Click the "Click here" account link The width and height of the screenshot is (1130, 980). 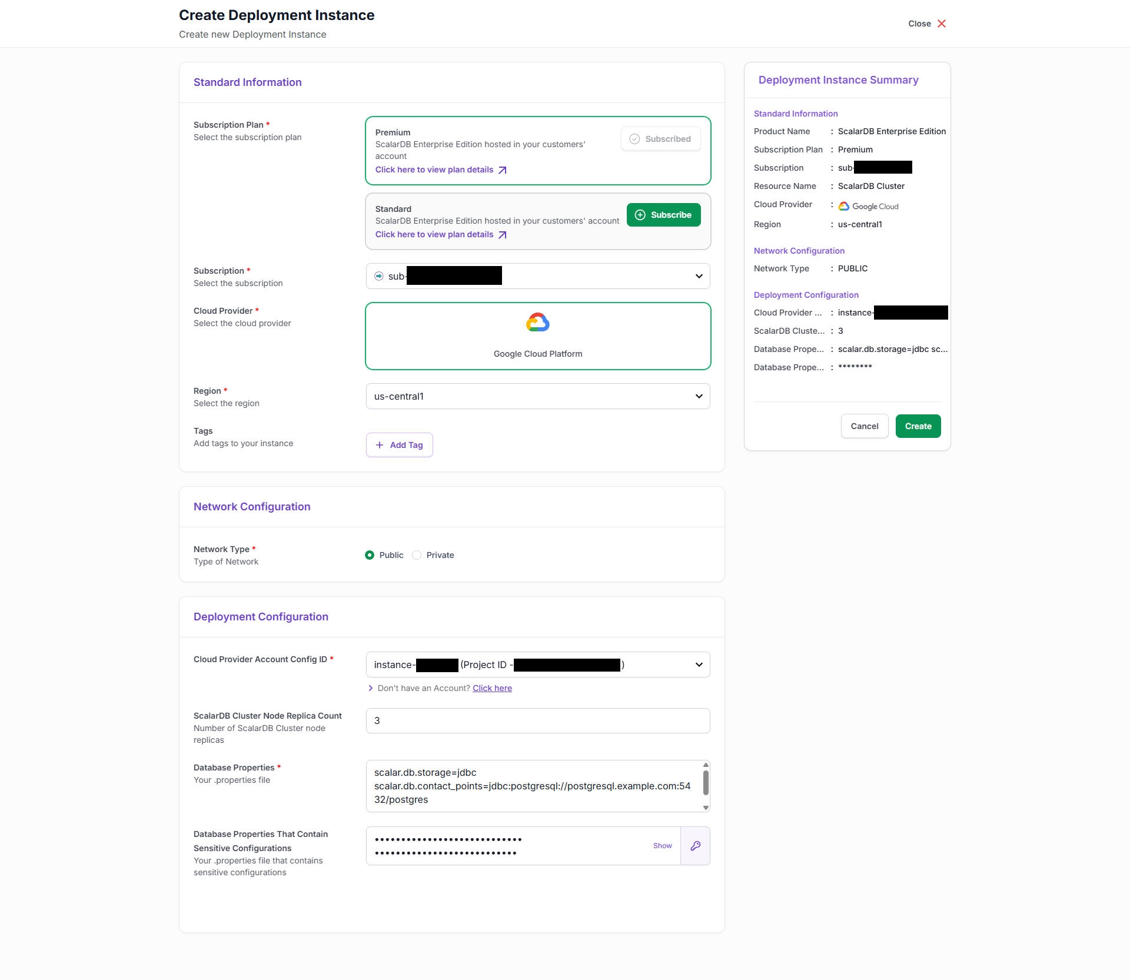[x=492, y=688]
